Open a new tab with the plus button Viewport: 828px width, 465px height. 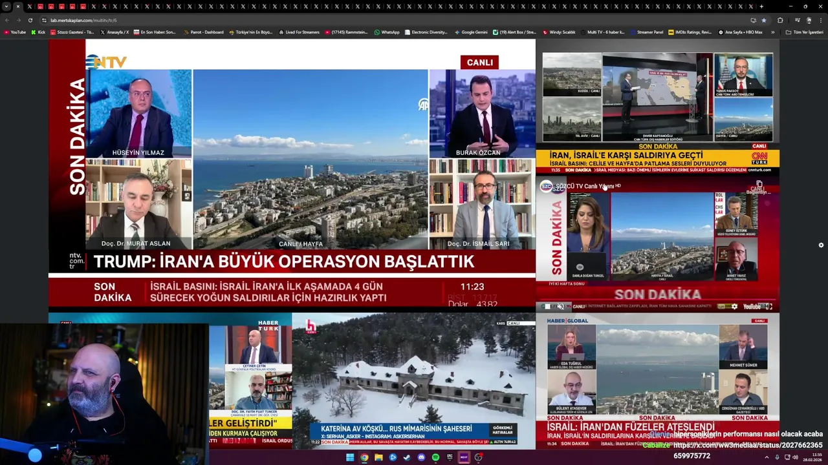(761, 6)
